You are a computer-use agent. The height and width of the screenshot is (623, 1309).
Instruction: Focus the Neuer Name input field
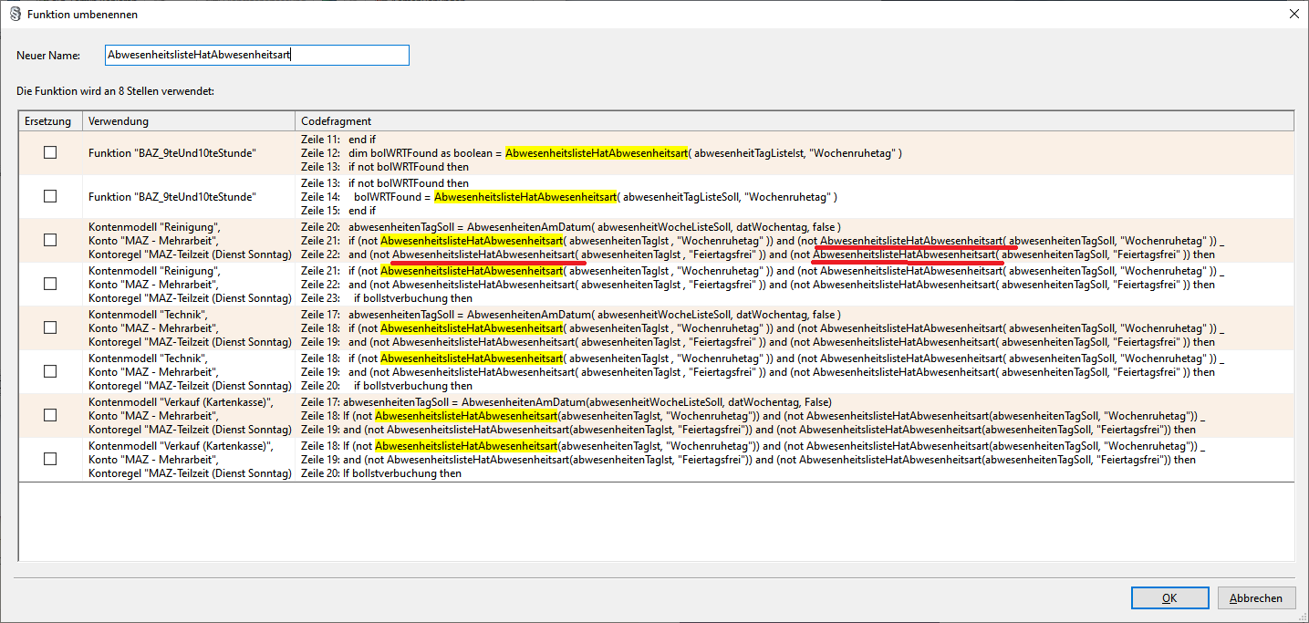(257, 56)
